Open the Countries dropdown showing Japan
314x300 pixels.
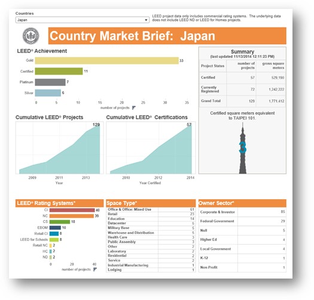pyautogui.click(x=83, y=20)
